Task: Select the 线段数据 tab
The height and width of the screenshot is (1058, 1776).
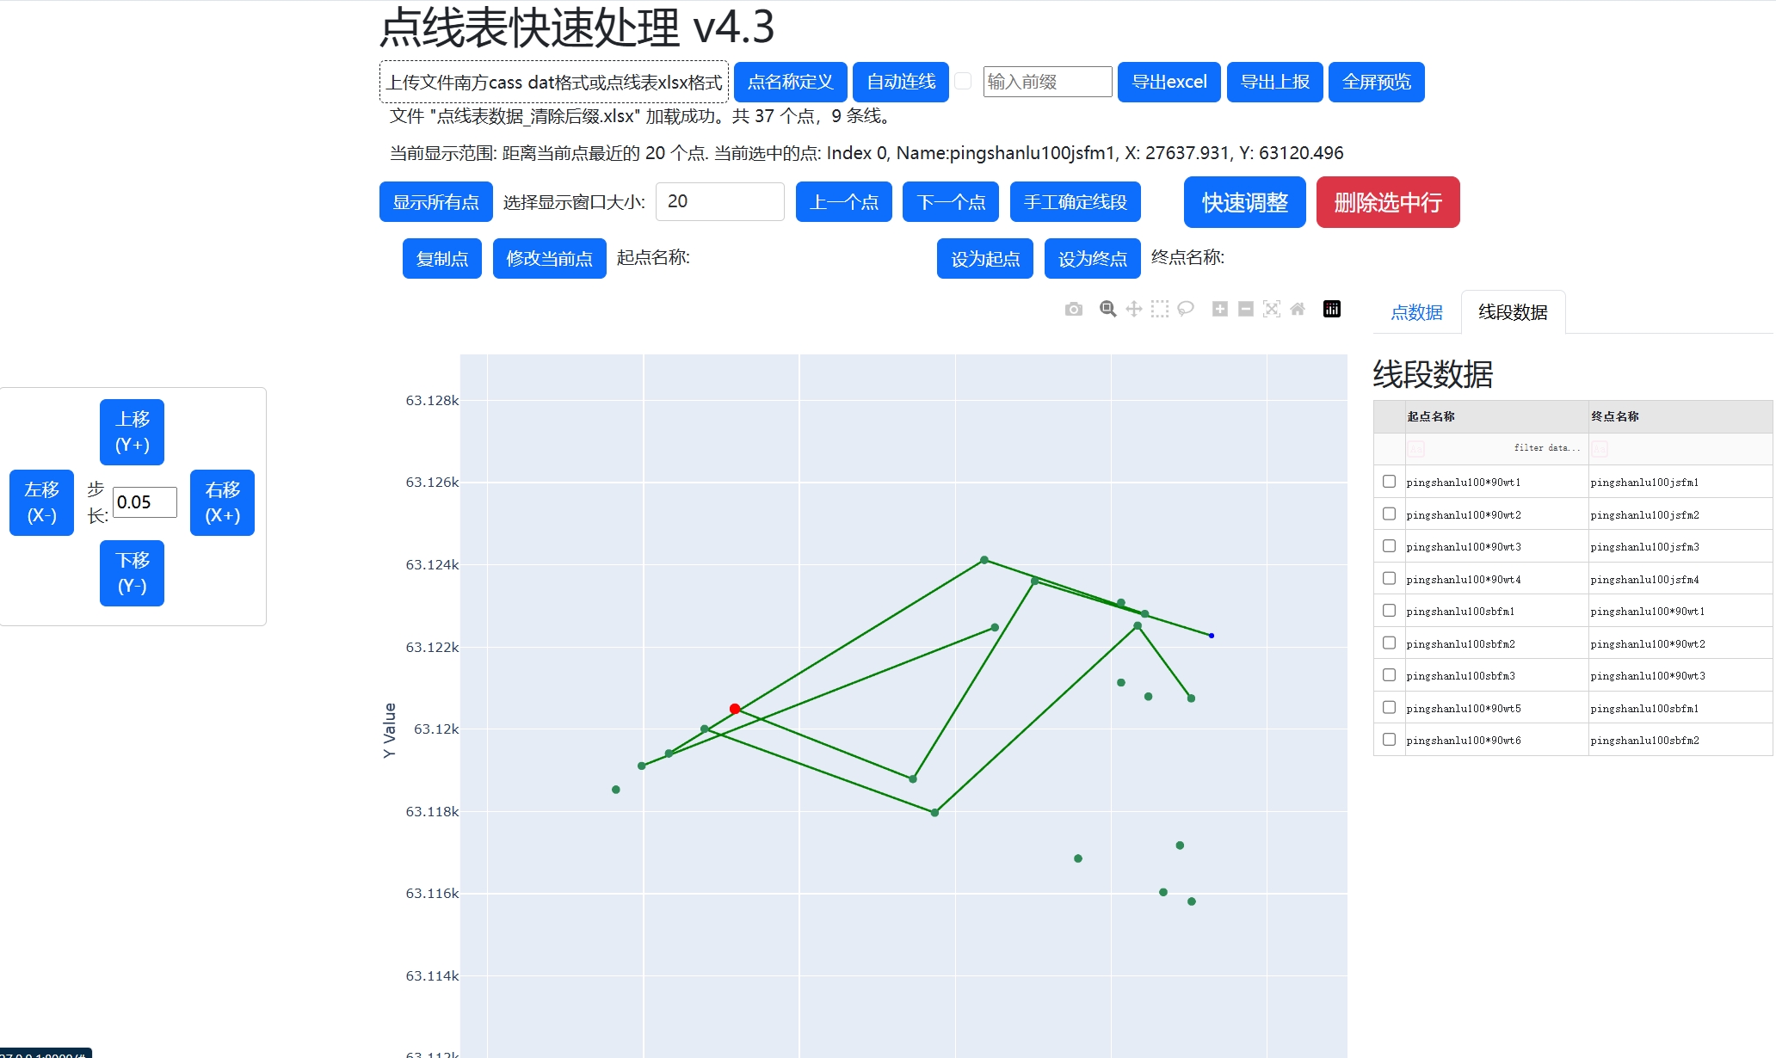Action: pos(1513,312)
